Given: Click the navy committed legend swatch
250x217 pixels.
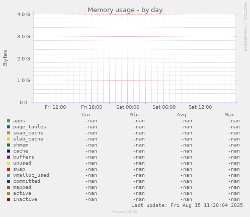Looking at the screenshot, I should pos(9,181).
